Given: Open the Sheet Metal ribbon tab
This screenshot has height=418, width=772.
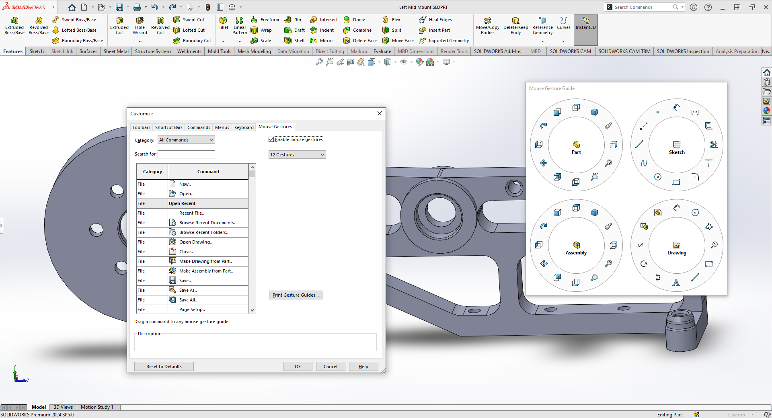Looking at the screenshot, I should (116, 51).
